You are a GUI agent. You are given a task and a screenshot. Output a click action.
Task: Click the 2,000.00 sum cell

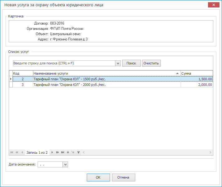pos(197,85)
